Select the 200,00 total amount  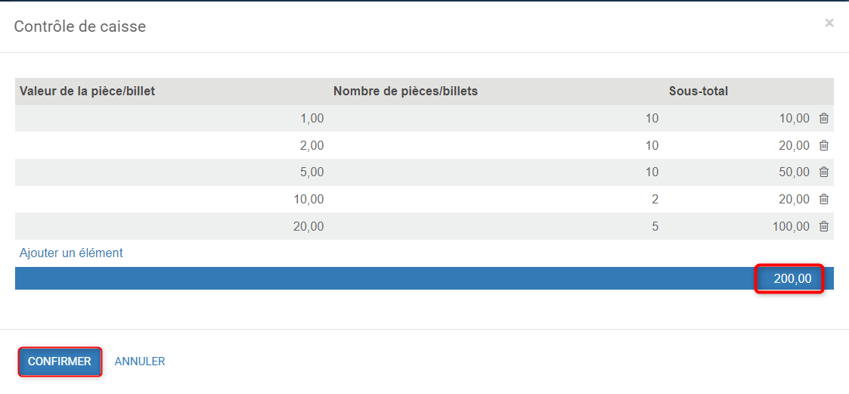[793, 278]
